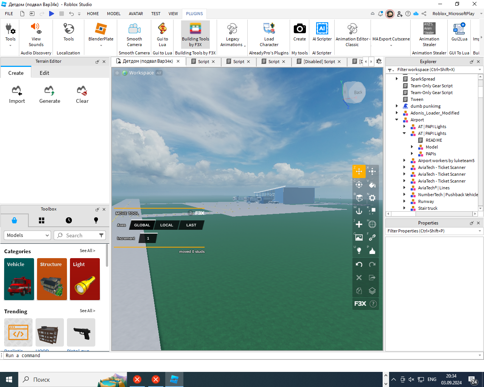
Task: Click See All next to Categories
Action: coord(87,251)
